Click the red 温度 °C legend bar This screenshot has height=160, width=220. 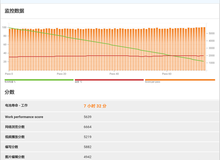click(109, 79)
